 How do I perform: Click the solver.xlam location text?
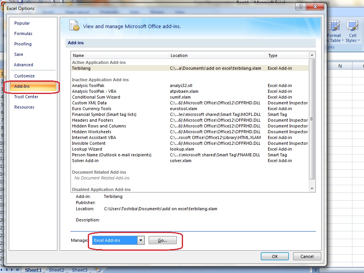coord(181,161)
